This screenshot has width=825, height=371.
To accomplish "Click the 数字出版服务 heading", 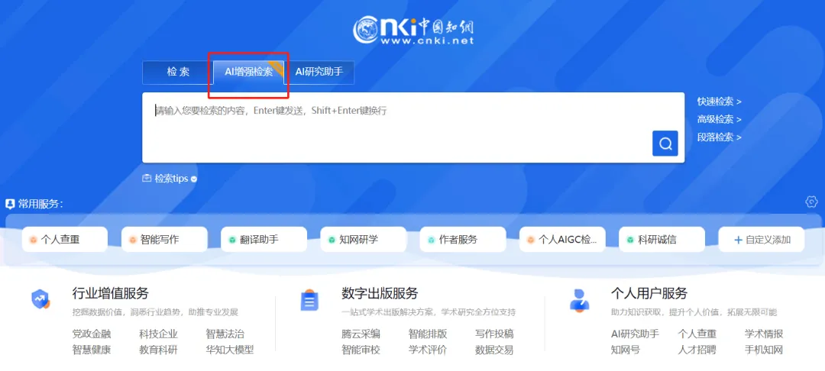I will click(x=380, y=293).
